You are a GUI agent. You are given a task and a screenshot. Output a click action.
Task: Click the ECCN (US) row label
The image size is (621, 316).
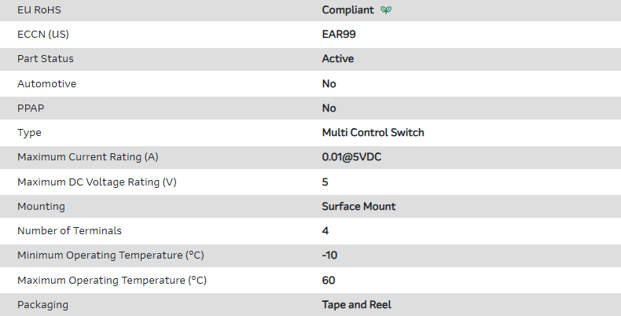click(48, 35)
